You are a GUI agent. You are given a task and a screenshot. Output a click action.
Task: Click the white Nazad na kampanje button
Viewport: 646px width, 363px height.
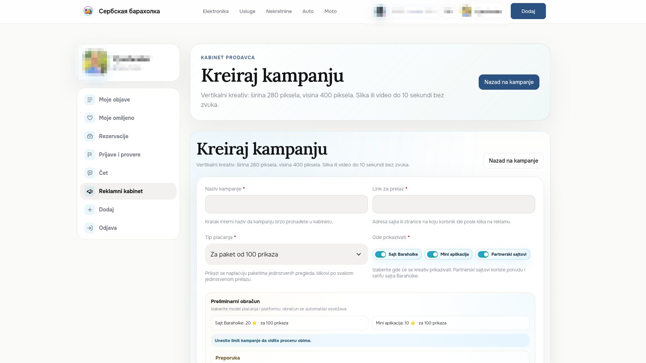[x=513, y=161]
